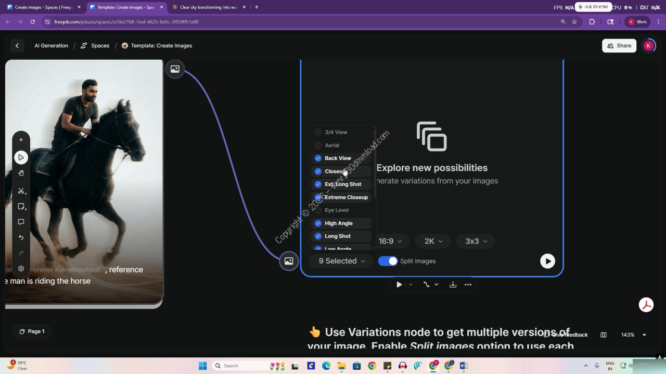Run the Variations node with play button
Viewport: 666px width, 374px height.
(547, 261)
